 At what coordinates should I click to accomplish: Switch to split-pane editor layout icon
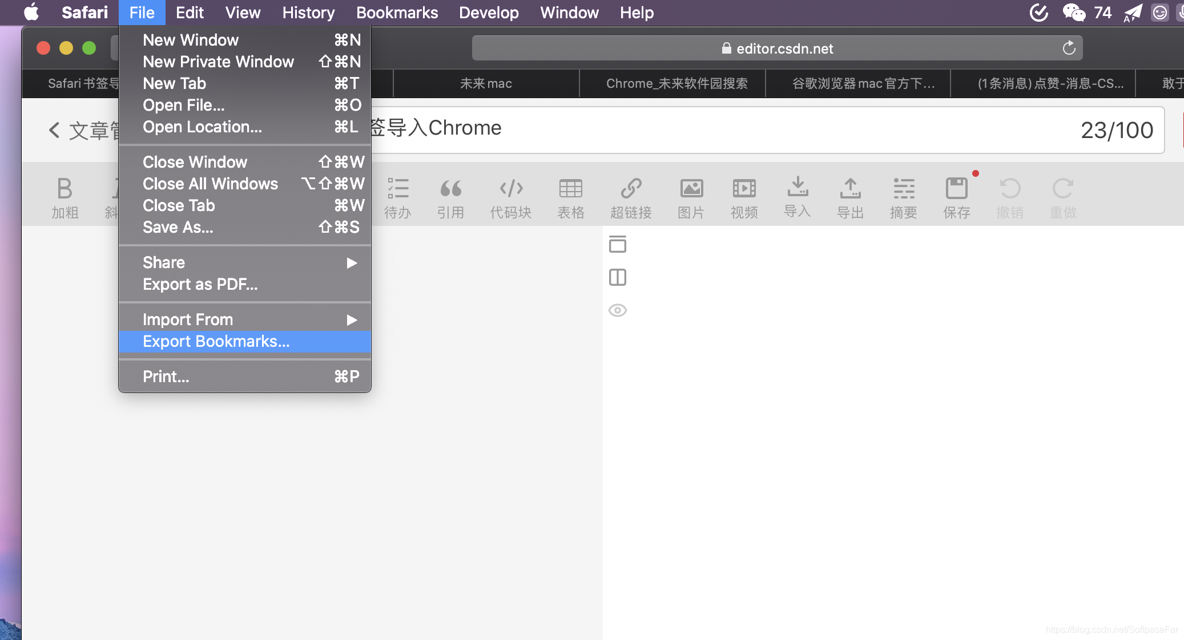(618, 277)
